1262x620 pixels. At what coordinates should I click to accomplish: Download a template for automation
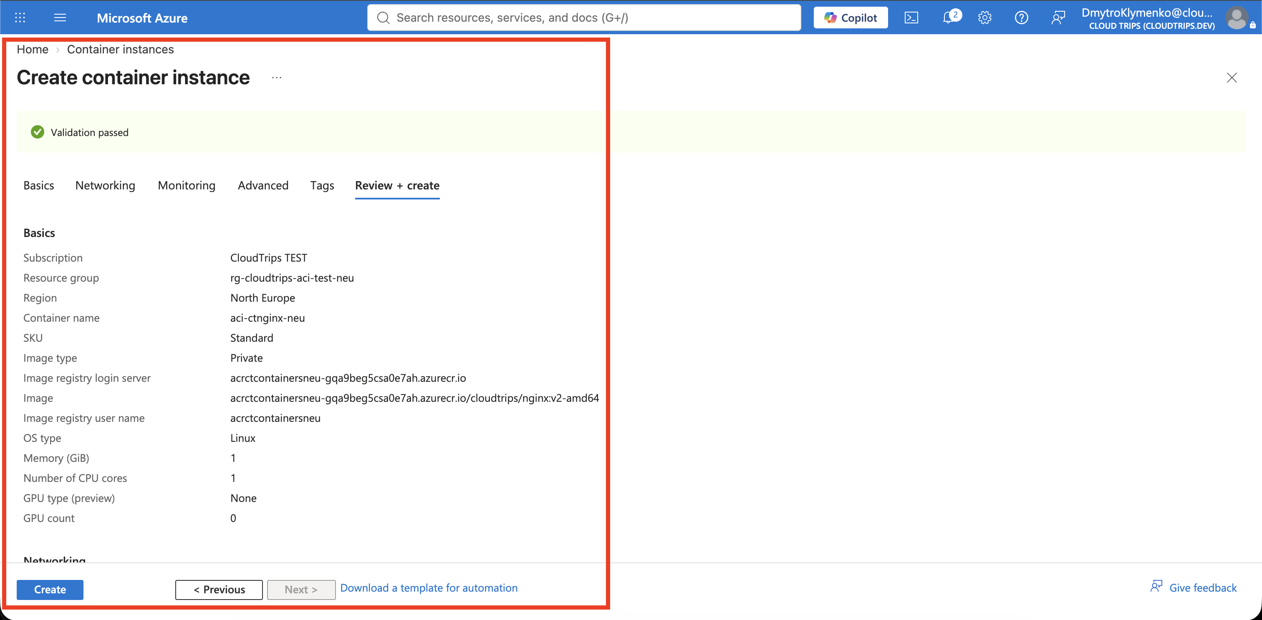429,588
